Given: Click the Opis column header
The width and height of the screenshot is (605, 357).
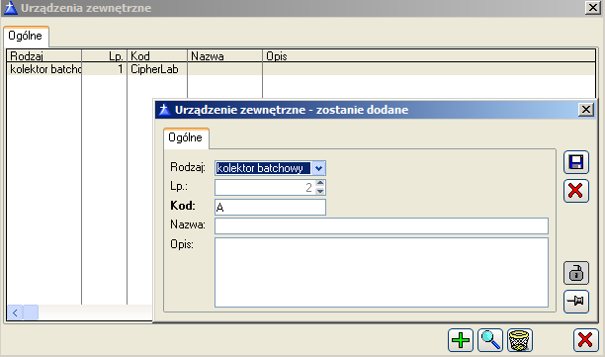Looking at the screenshot, I should (x=429, y=56).
